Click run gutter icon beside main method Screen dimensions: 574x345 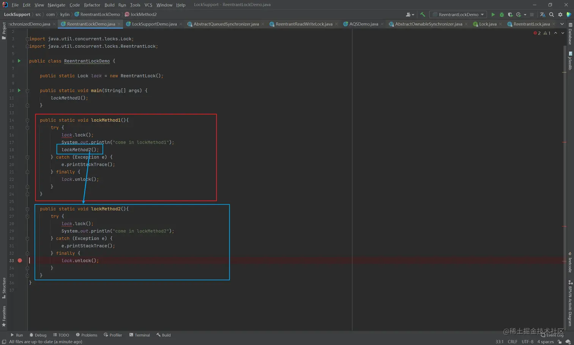[19, 90]
